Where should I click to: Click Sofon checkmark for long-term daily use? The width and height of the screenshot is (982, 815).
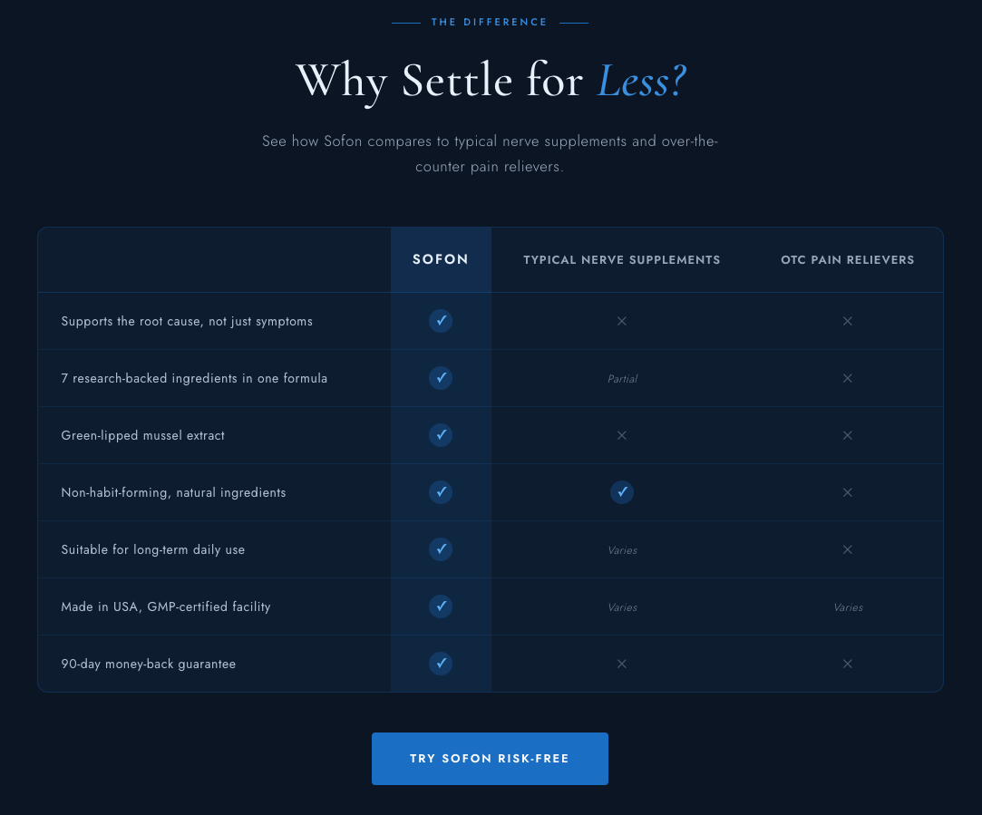[441, 549]
